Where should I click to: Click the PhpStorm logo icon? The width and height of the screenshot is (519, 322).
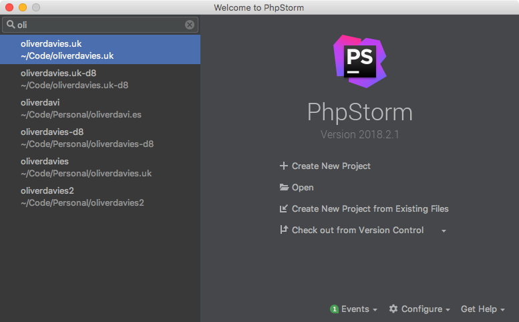click(x=359, y=61)
